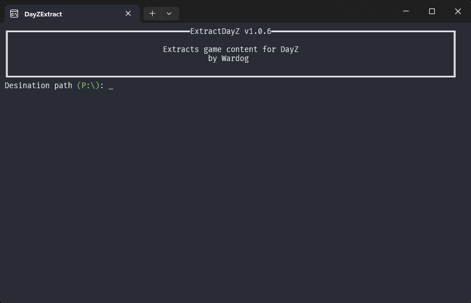Close the terminal window
This screenshot has height=303, width=471.
(x=458, y=11)
